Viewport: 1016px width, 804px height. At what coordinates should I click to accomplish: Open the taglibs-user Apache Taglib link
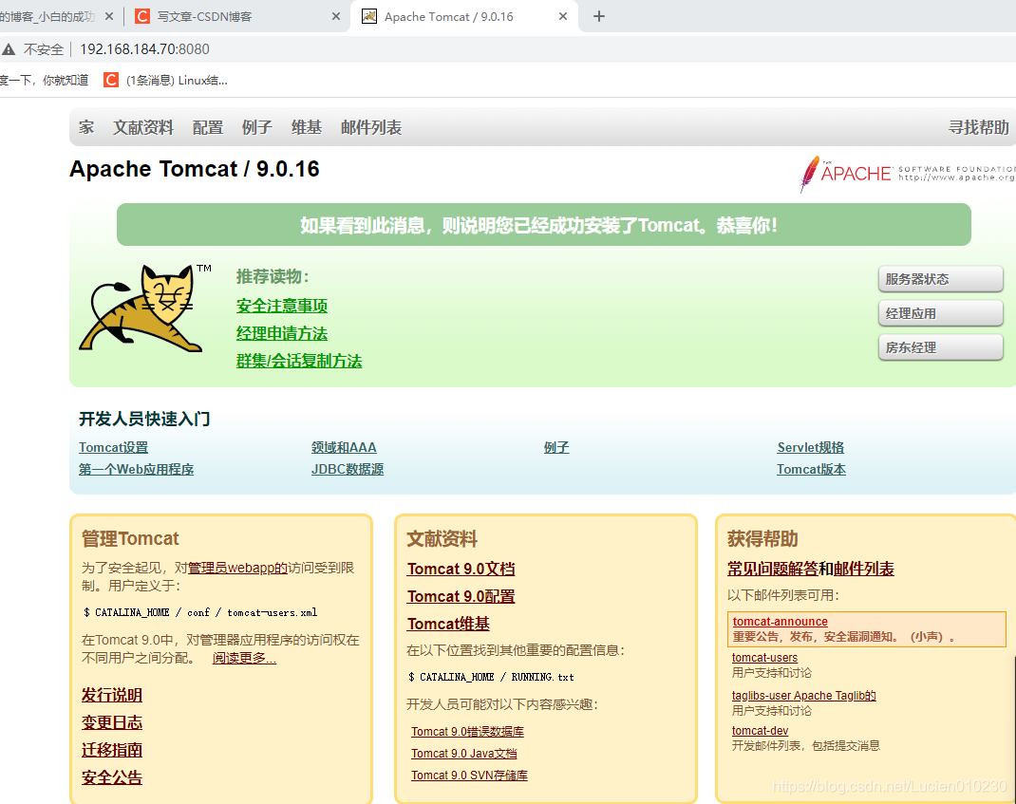[803, 696]
